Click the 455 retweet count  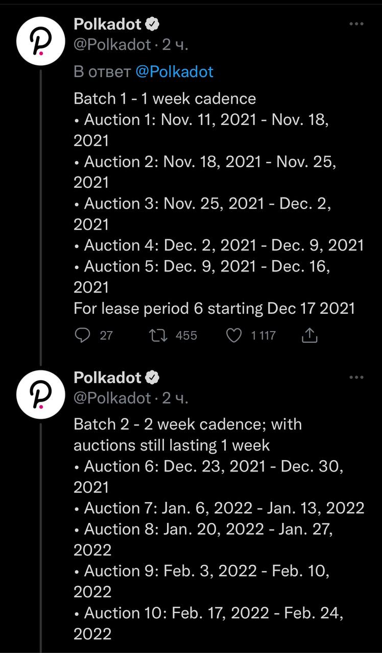186,335
